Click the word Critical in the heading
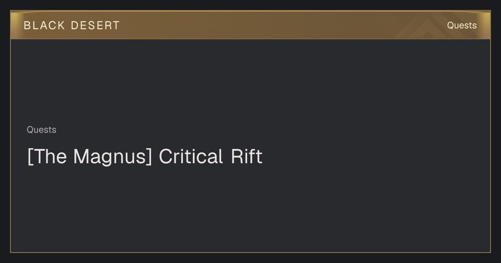This screenshot has width=501, height=263. [x=191, y=157]
